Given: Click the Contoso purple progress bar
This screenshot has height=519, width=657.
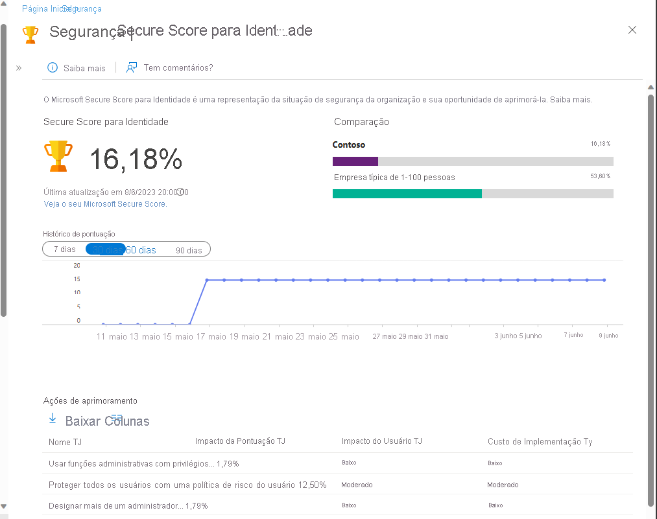Looking at the screenshot, I should pos(355,161).
